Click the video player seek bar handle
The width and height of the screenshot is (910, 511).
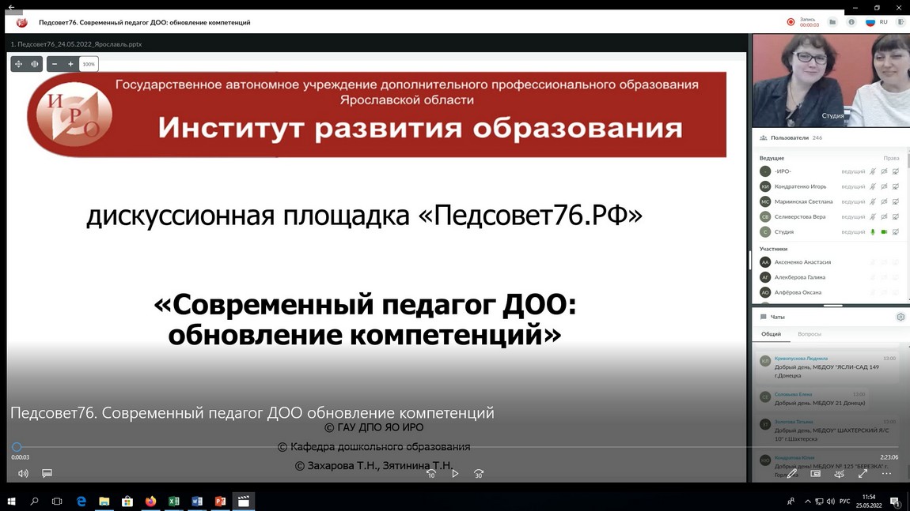point(17,447)
